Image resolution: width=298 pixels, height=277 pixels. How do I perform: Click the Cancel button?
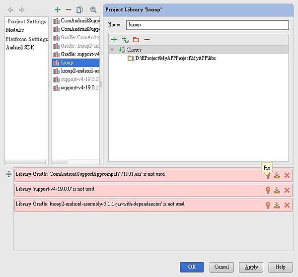click(x=222, y=267)
